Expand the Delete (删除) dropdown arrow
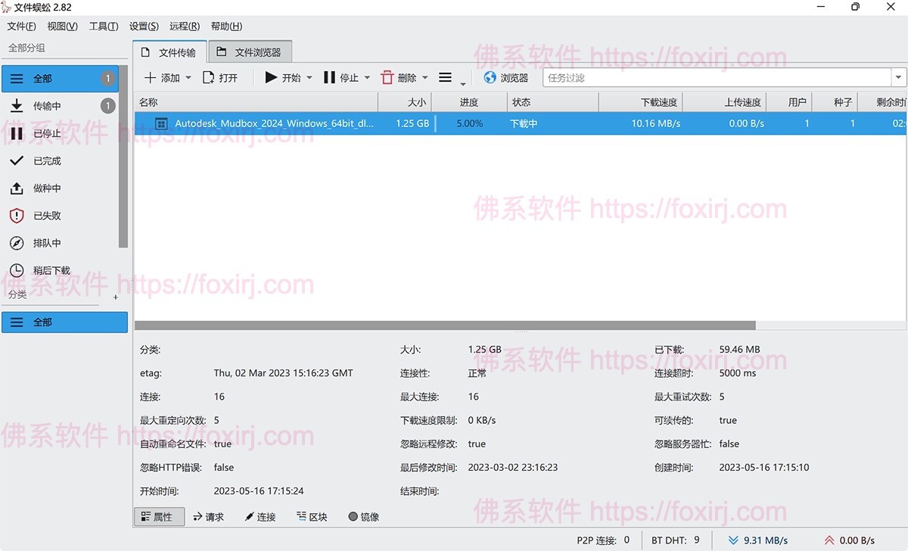 [x=424, y=78]
